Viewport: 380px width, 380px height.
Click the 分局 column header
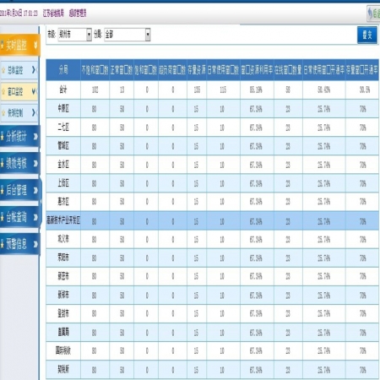[x=63, y=70]
